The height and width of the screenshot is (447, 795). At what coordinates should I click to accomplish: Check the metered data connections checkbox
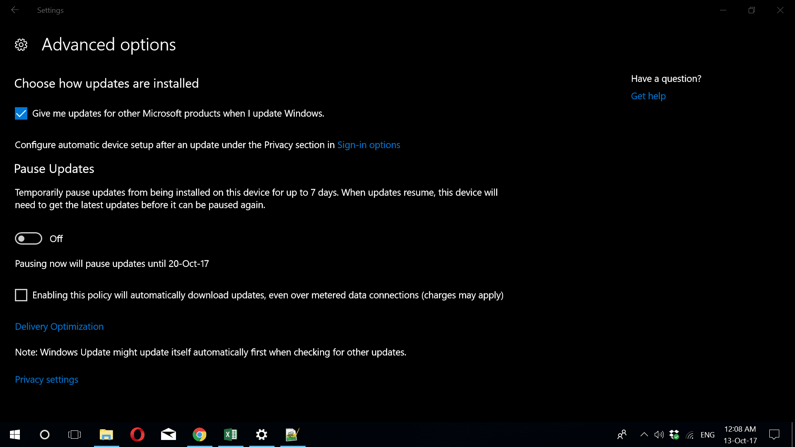tap(21, 295)
